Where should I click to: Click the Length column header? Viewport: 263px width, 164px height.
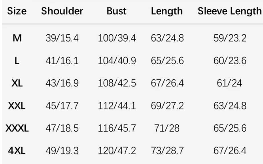(x=167, y=11)
